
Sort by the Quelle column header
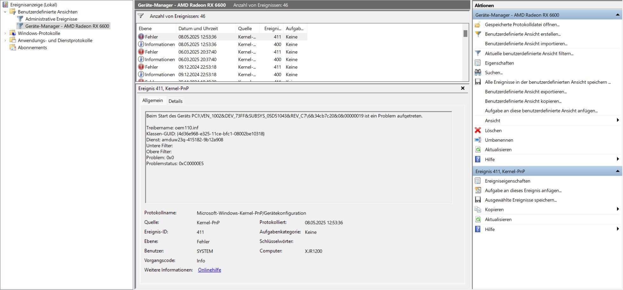(247, 28)
